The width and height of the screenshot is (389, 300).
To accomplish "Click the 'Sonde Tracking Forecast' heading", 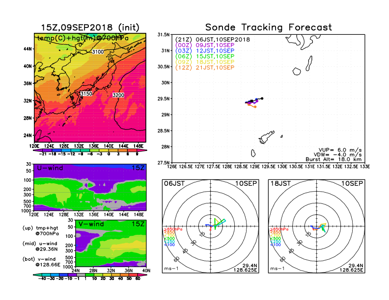I will [269, 27].
